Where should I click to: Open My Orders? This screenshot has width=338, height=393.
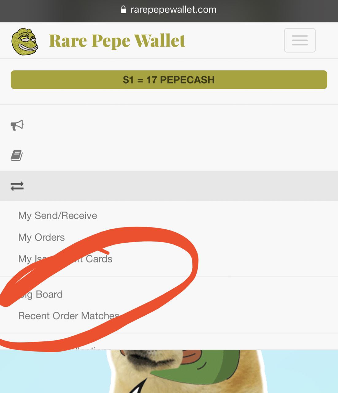click(41, 237)
